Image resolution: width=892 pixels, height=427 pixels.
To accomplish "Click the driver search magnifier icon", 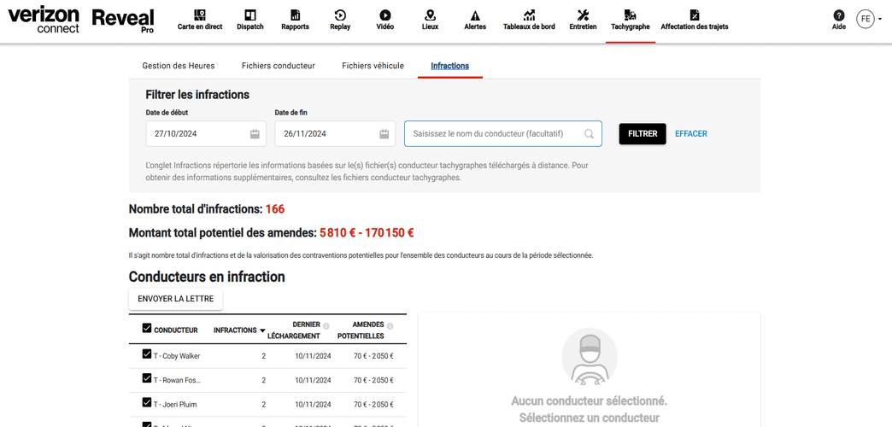I will tap(589, 134).
